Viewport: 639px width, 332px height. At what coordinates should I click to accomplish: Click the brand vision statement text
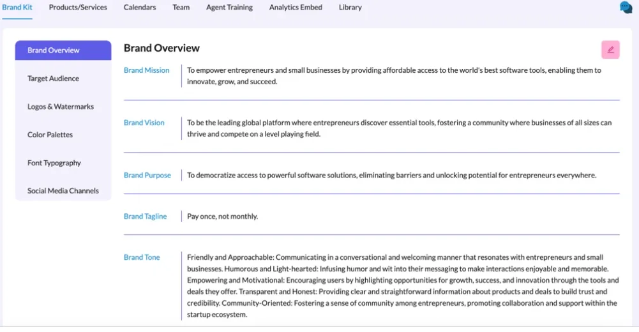[400, 128]
